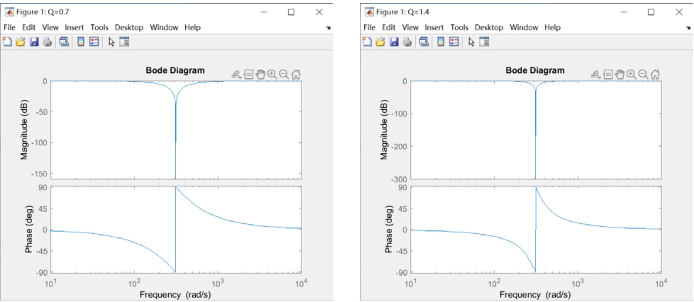Expand dock arrow at right of Q=0.7 menu bar

tap(329, 28)
